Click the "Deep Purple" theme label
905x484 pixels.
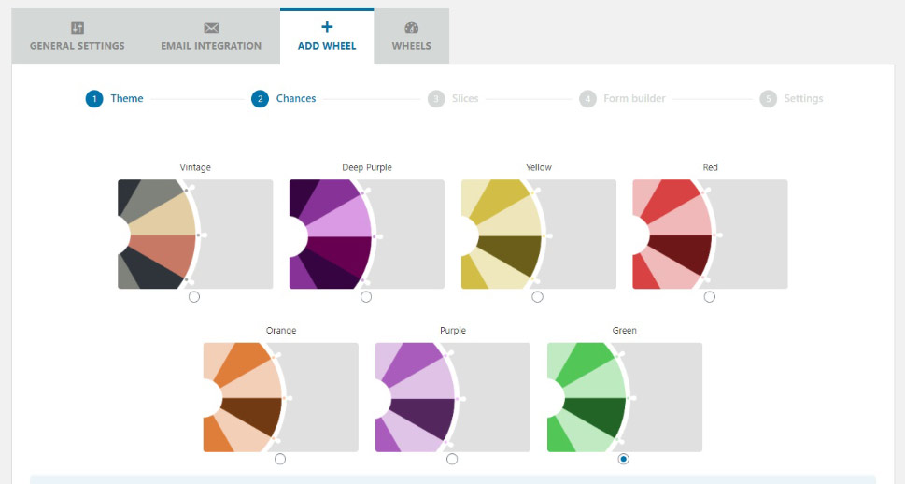(367, 167)
